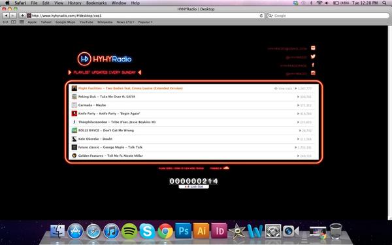Open the Twitter bird icon link
Viewport: 392px width, 245px height.
313,56
